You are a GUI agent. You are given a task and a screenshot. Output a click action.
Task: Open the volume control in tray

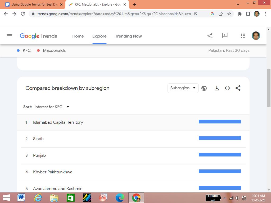pos(238,198)
